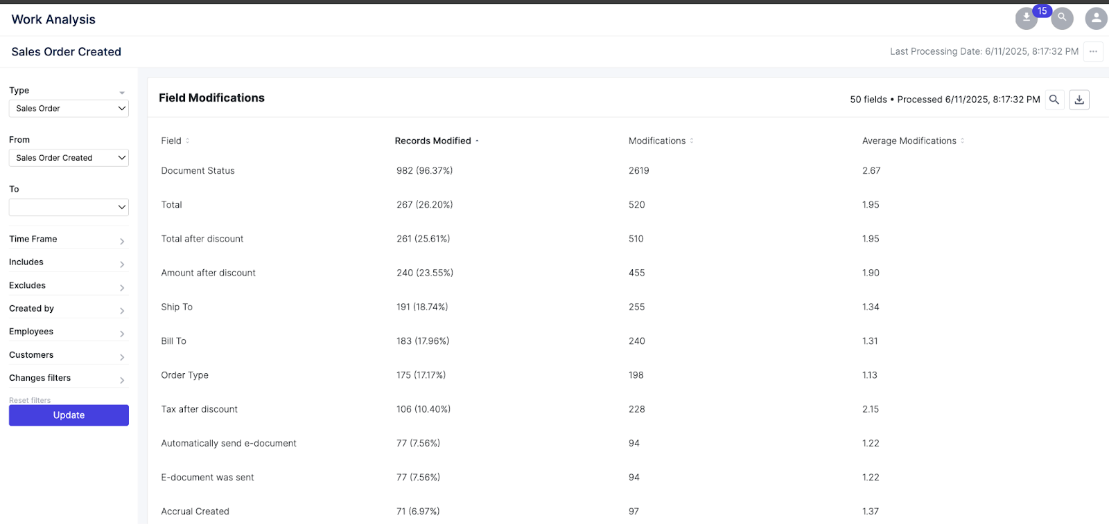1109x524 pixels.
Task: Select Automatically send e-document field
Action: [229, 443]
